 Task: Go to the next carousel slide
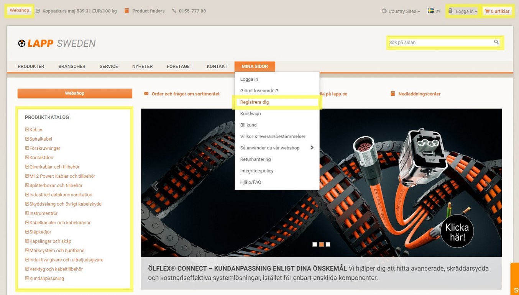488,186
